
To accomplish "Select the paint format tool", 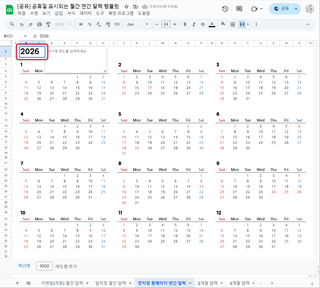I will coord(48,24).
